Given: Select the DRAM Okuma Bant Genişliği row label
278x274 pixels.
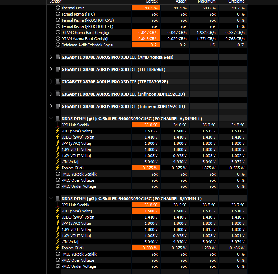Looking at the screenshot, I should [x=85, y=33].
